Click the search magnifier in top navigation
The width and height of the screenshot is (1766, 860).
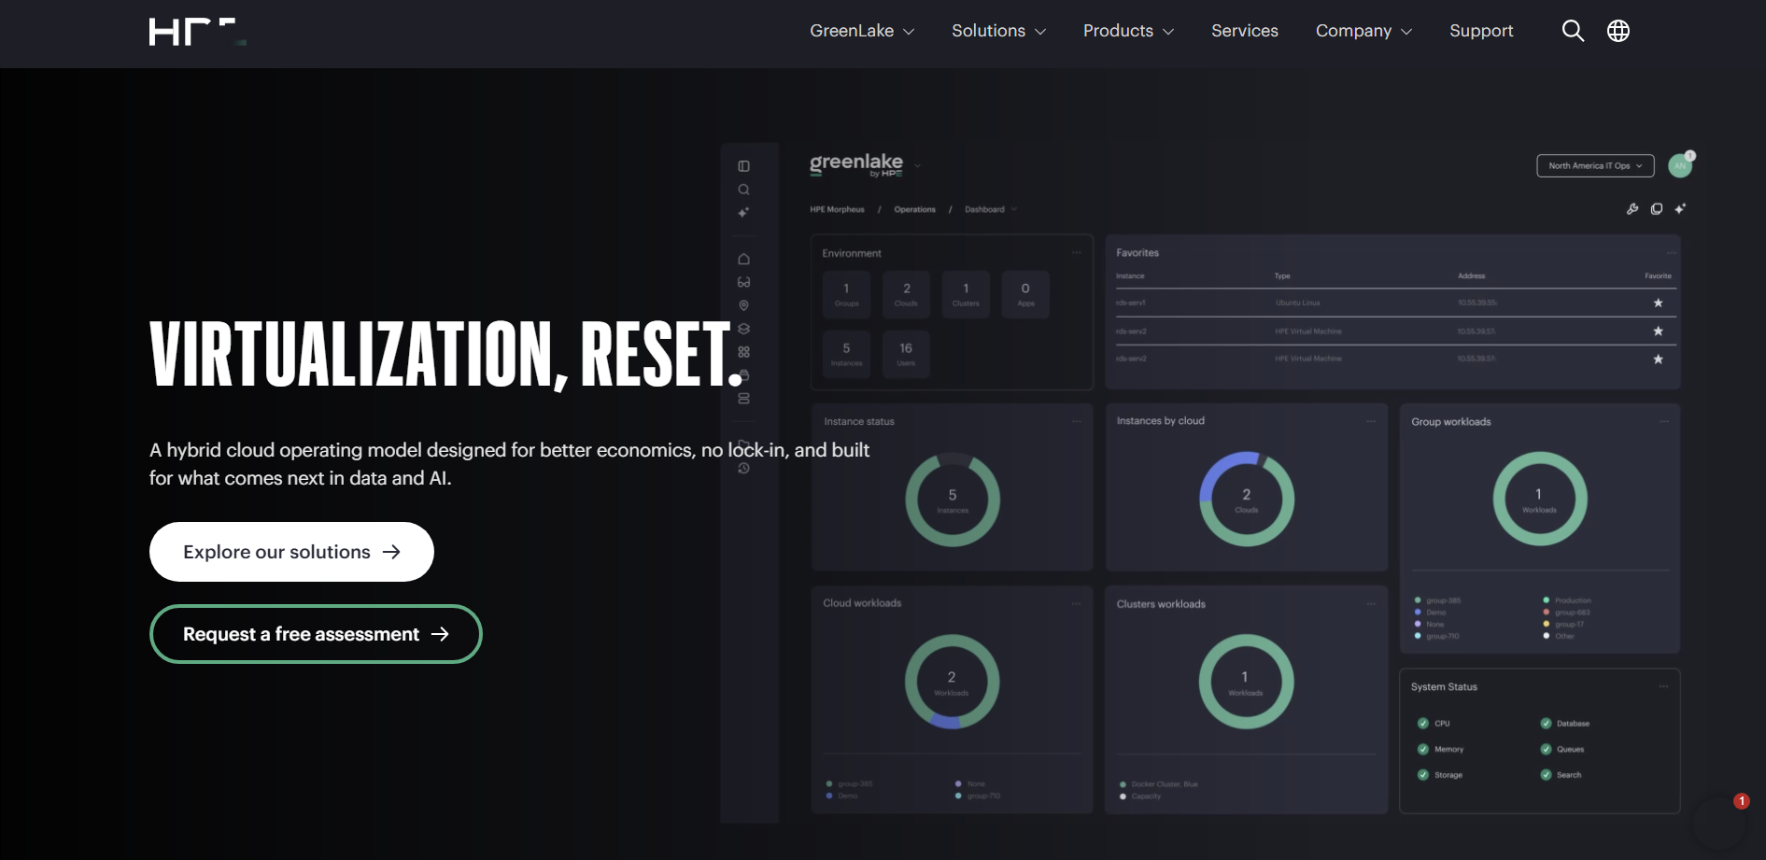click(x=1573, y=31)
